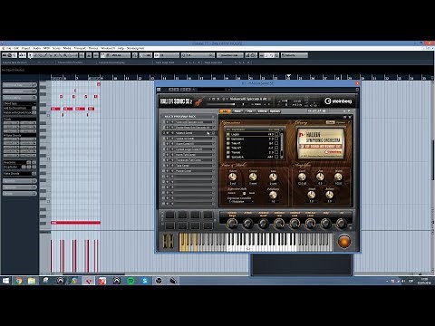Viewport: 435px width, 326px height.
Task: Click the Amplifier Attack knob
Action: coord(312,195)
